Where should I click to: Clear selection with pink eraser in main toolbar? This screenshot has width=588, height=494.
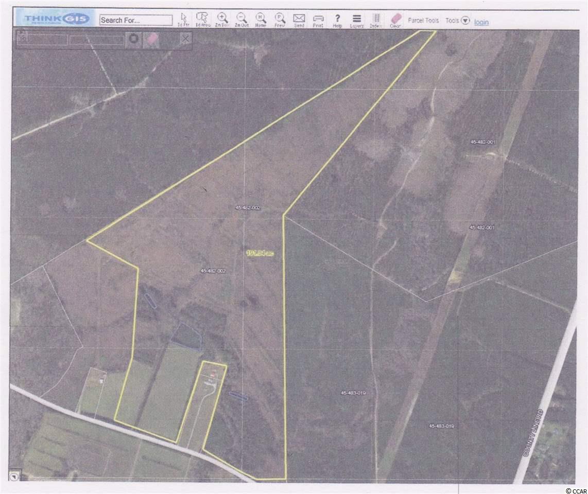tap(395, 20)
